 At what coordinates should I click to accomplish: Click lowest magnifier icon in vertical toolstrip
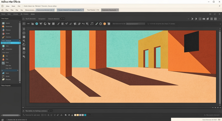tap(24, 57)
